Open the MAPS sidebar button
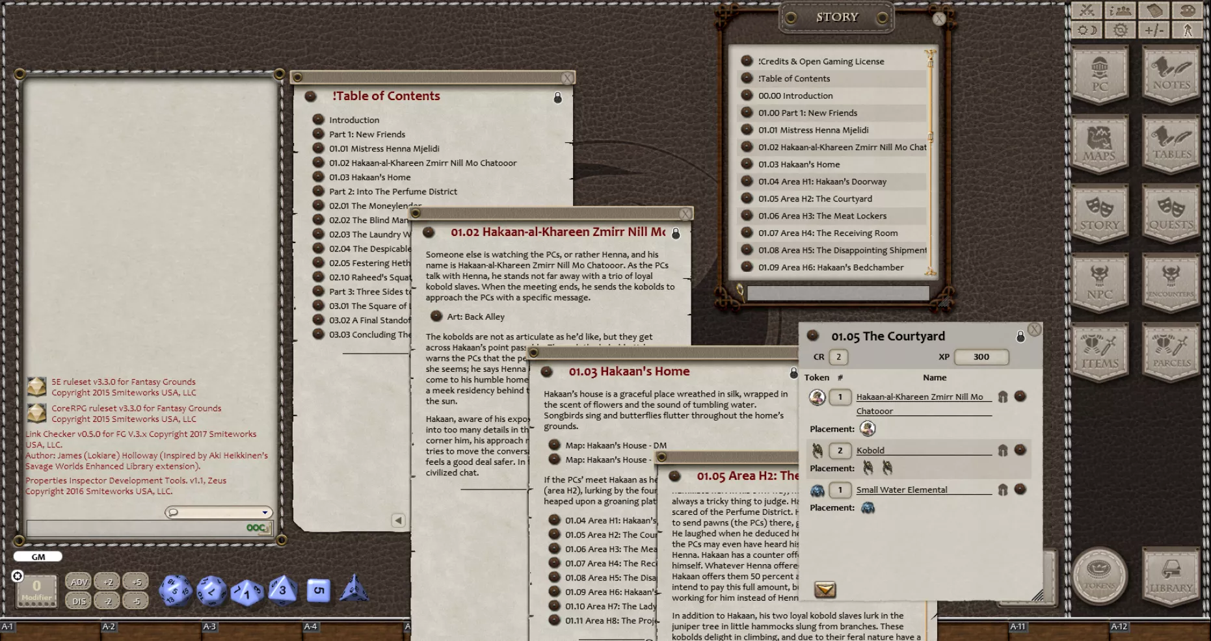1211x641 pixels. (x=1100, y=144)
